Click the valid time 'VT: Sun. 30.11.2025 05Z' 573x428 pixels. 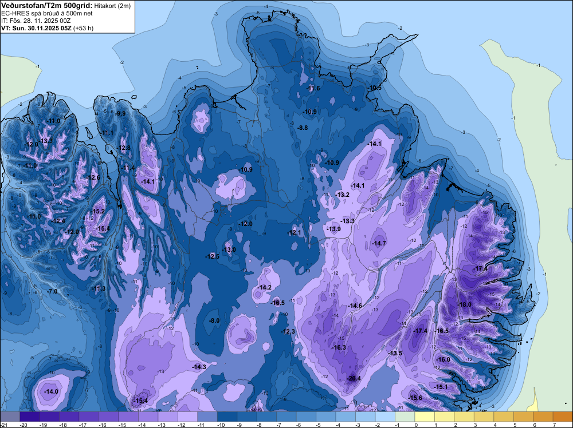tap(37, 28)
